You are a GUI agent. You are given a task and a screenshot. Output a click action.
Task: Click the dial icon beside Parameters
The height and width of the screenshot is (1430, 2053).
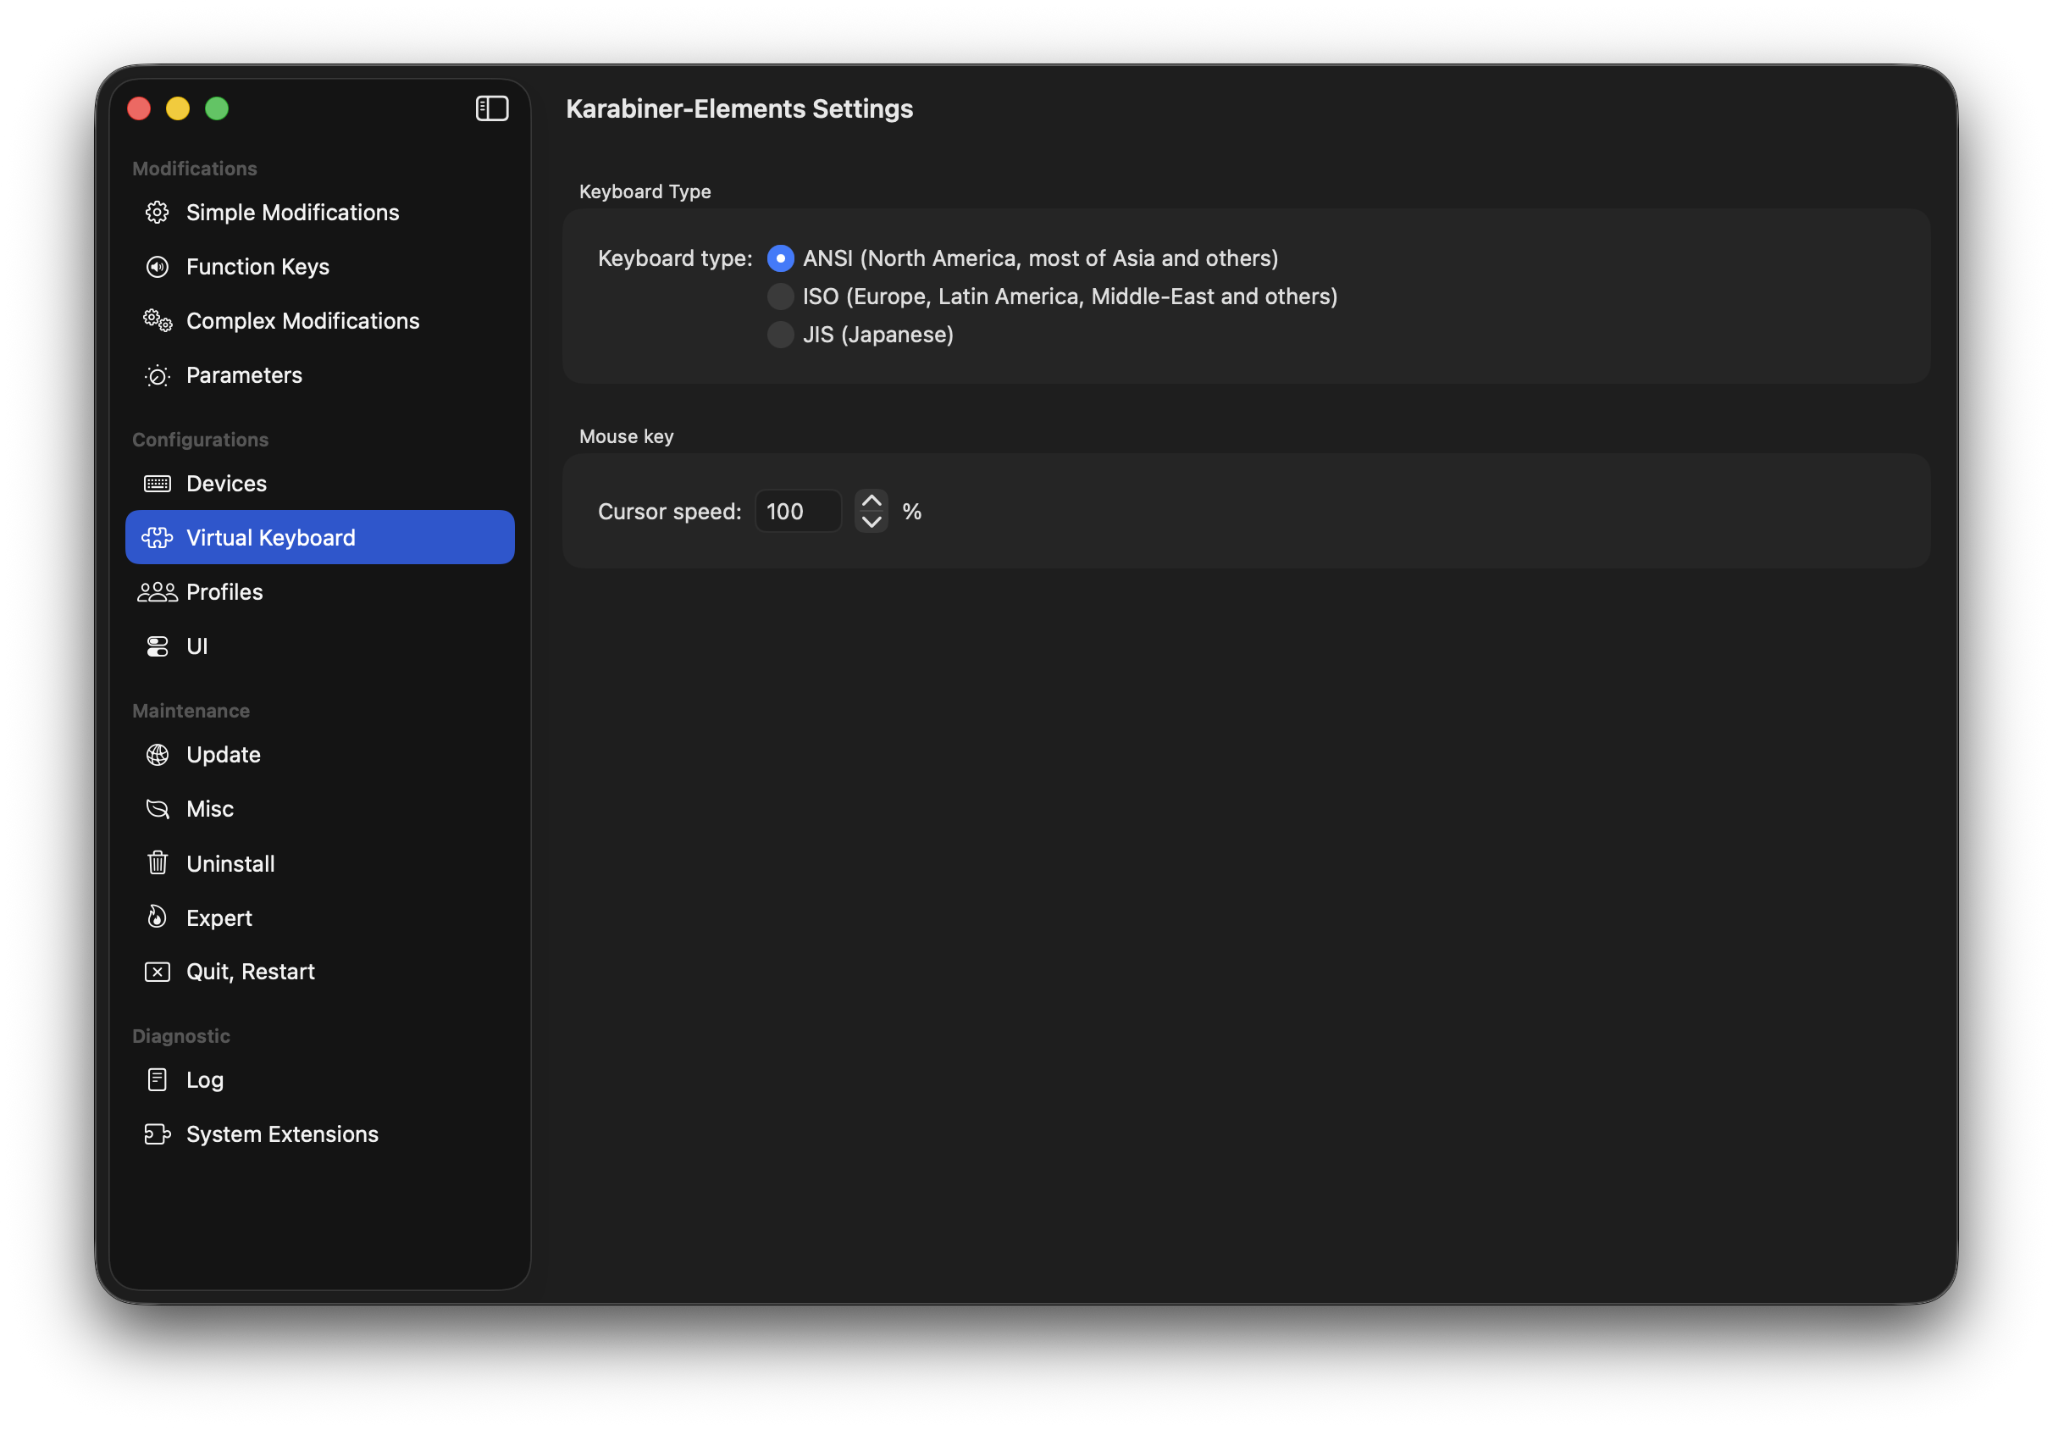click(x=158, y=375)
